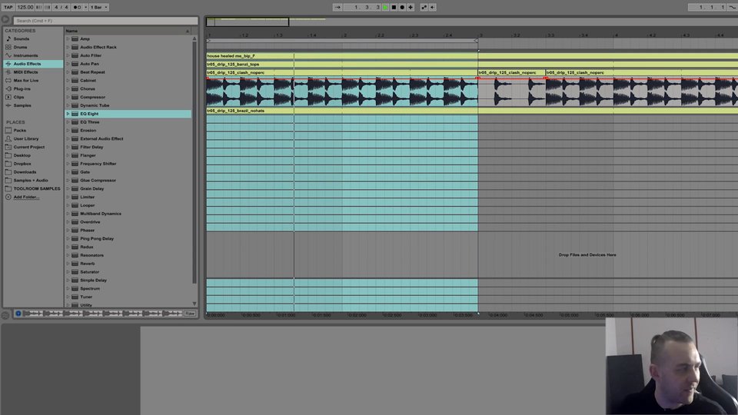Expand the EQ Three triangle
This screenshot has height=415, width=738.
coord(68,122)
